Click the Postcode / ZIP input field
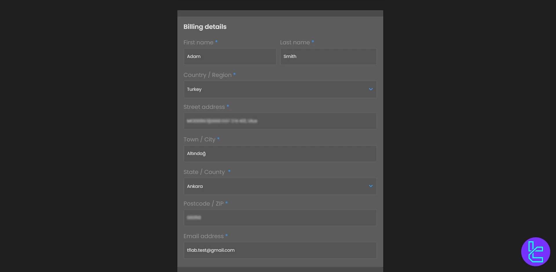Image resolution: width=556 pixels, height=272 pixels. click(280, 218)
